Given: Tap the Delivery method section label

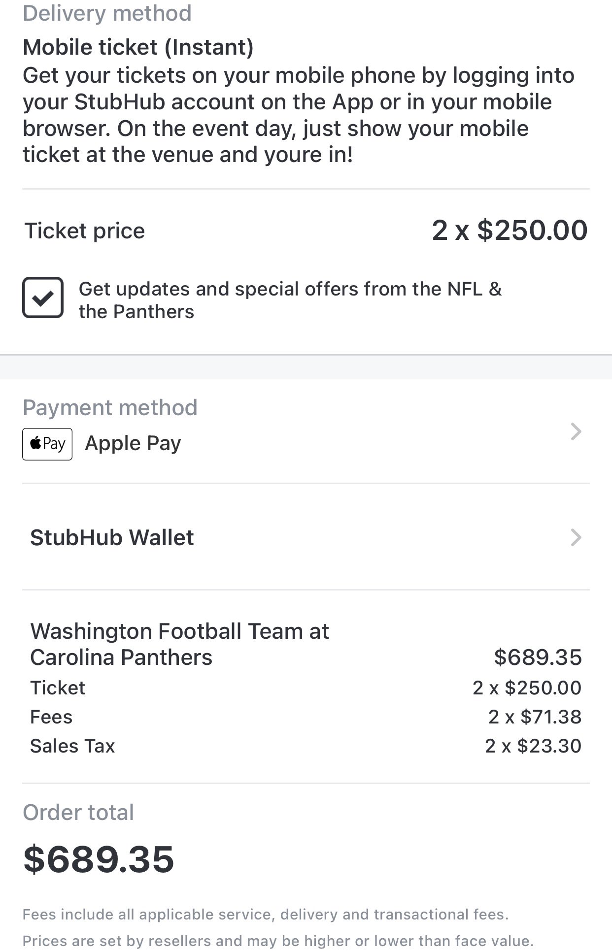Looking at the screenshot, I should (x=107, y=13).
